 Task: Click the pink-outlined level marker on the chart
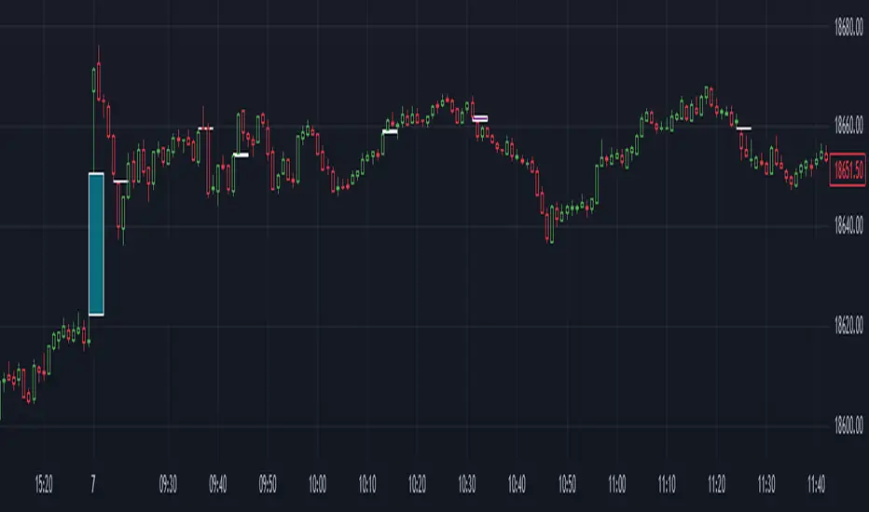pos(479,118)
